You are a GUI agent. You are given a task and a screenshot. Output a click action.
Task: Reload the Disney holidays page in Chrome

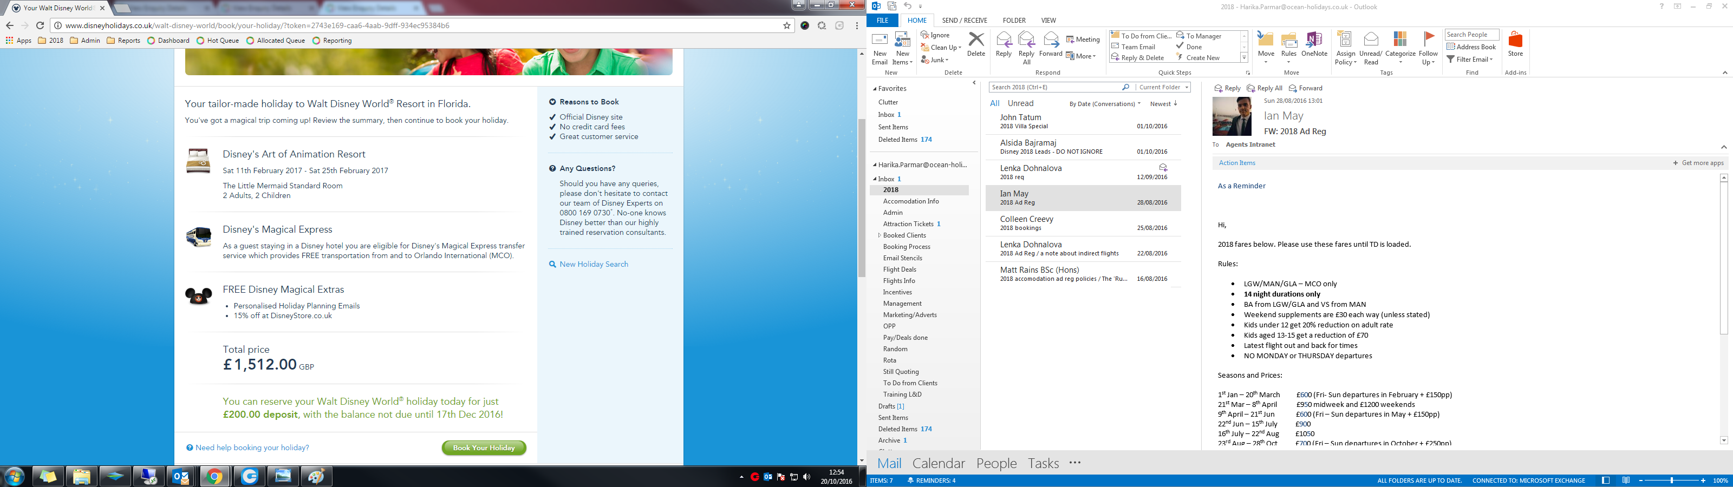tap(41, 25)
